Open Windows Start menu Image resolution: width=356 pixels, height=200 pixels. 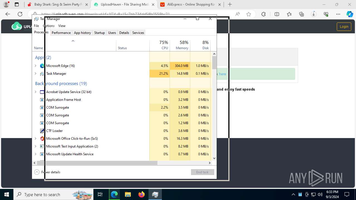7,194
